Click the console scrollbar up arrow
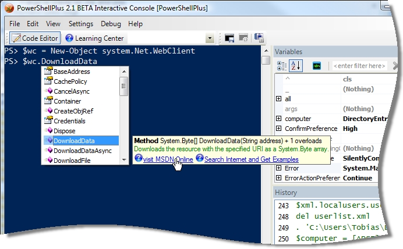The width and height of the screenshot is (403, 249). click(266, 51)
